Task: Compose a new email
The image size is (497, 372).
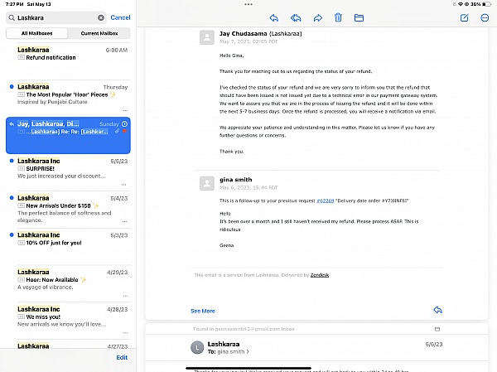Action: [x=464, y=17]
